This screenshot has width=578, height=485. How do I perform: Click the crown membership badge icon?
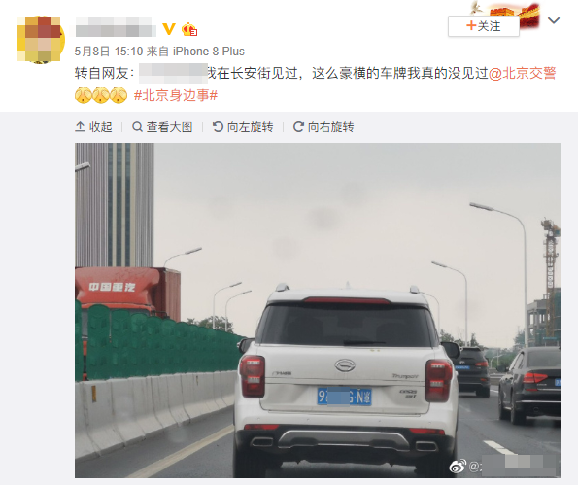point(189,29)
